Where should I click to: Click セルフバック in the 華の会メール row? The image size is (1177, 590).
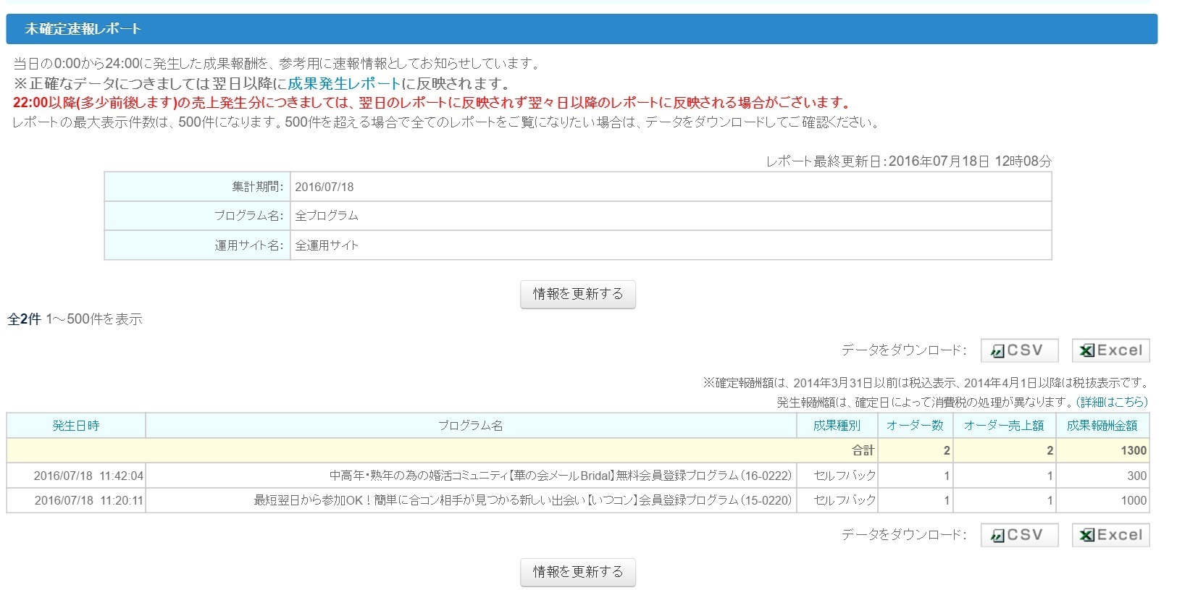(x=845, y=476)
